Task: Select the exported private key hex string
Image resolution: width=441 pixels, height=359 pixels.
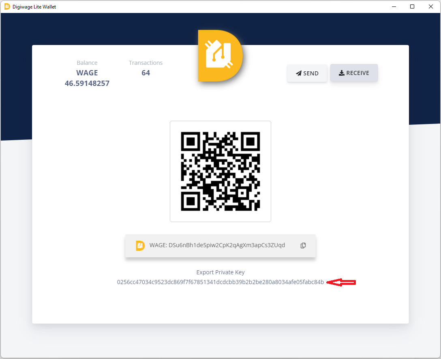Action: tap(220, 282)
